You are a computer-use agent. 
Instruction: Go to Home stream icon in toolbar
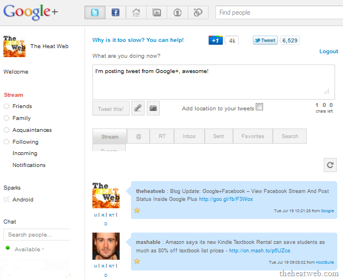click(136, 12)
